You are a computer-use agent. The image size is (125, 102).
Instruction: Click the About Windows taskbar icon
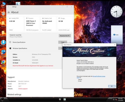coord(64,99)
